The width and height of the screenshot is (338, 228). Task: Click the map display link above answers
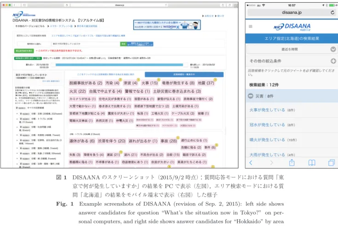[x=106, y=74]
